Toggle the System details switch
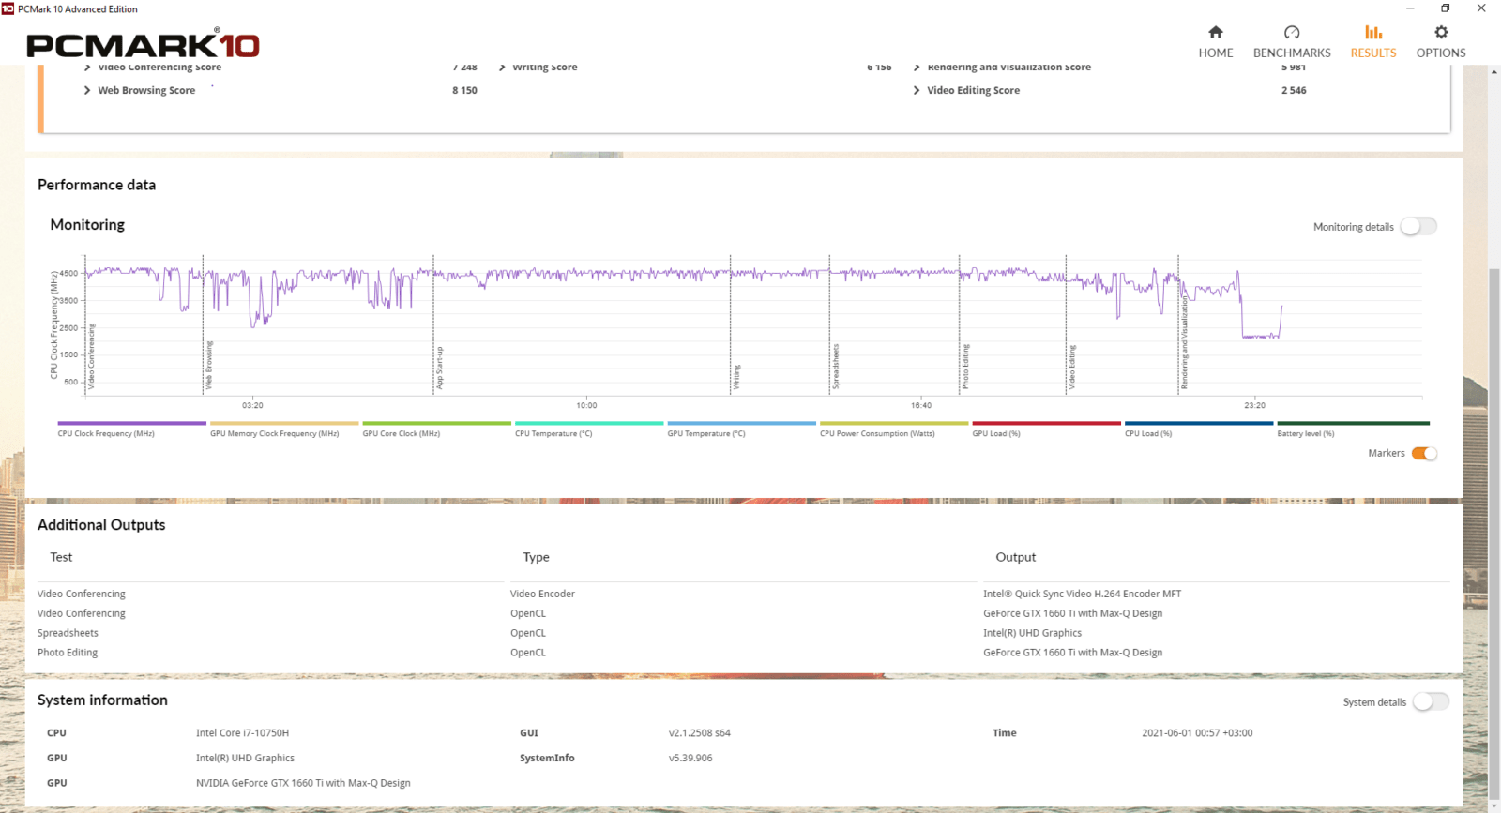 coord(1431,701)
